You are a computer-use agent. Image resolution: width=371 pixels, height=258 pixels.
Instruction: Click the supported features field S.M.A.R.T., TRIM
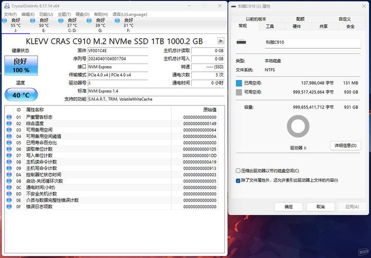[156, 99]
